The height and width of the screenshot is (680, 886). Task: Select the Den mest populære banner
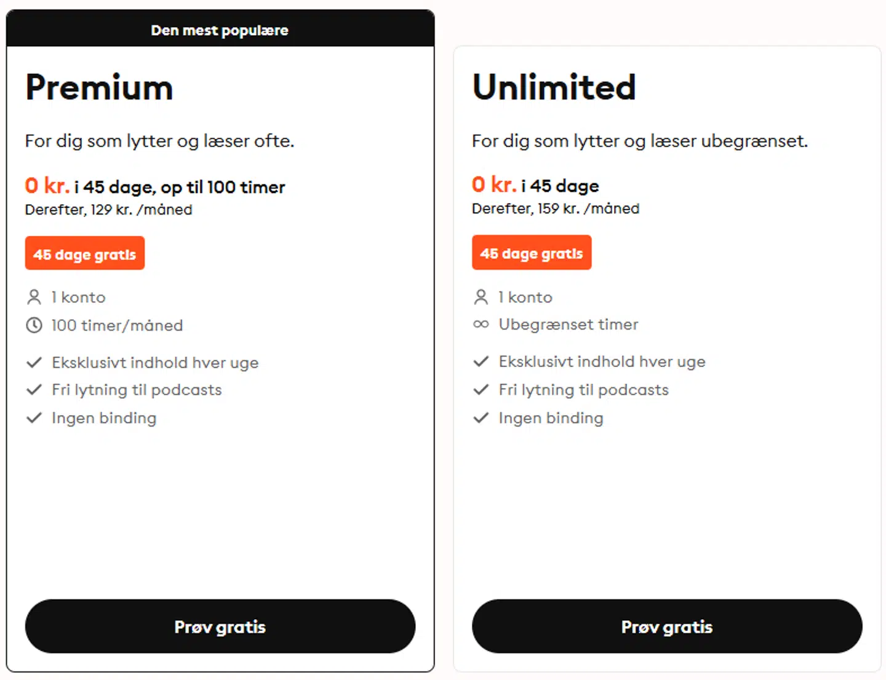(220, 30)
